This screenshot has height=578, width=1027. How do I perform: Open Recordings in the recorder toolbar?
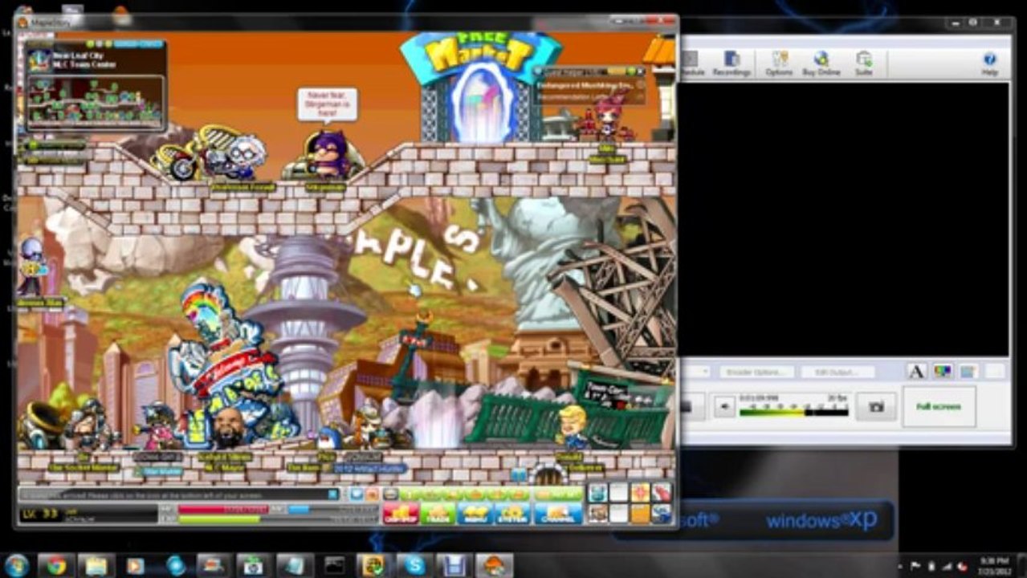[732, 63]
